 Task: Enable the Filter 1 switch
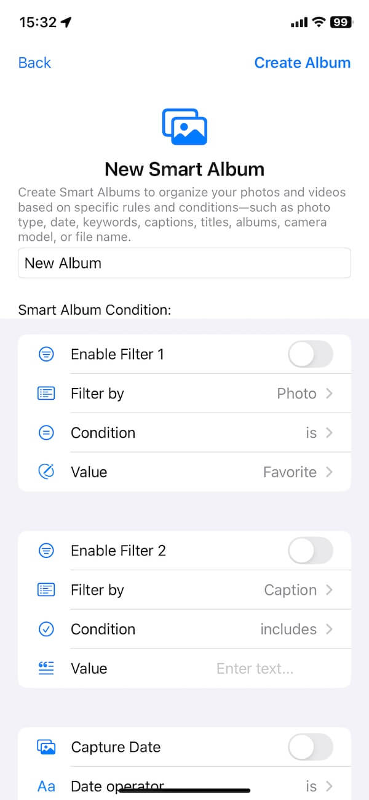point(310,354)
